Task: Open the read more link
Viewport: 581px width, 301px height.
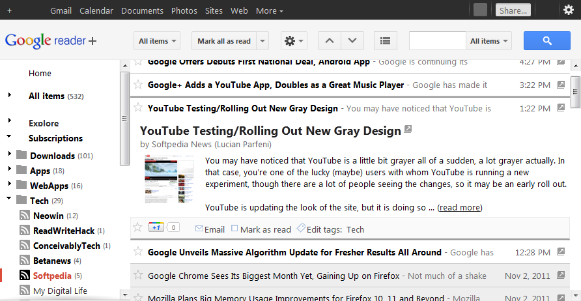Action: click(x=460, y=207)
